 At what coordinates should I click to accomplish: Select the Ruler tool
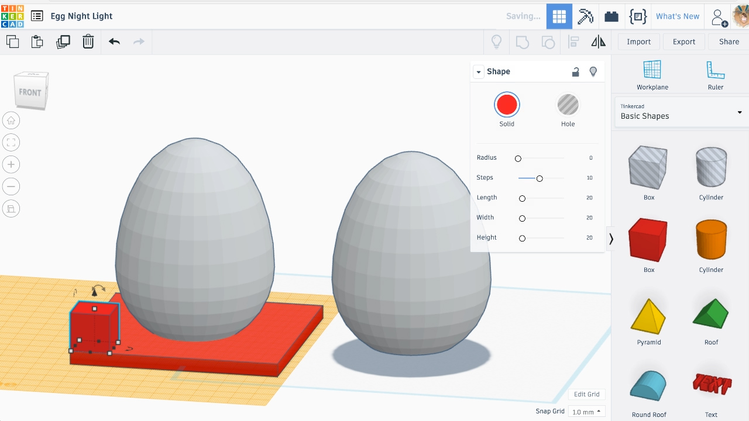point(715,75)
